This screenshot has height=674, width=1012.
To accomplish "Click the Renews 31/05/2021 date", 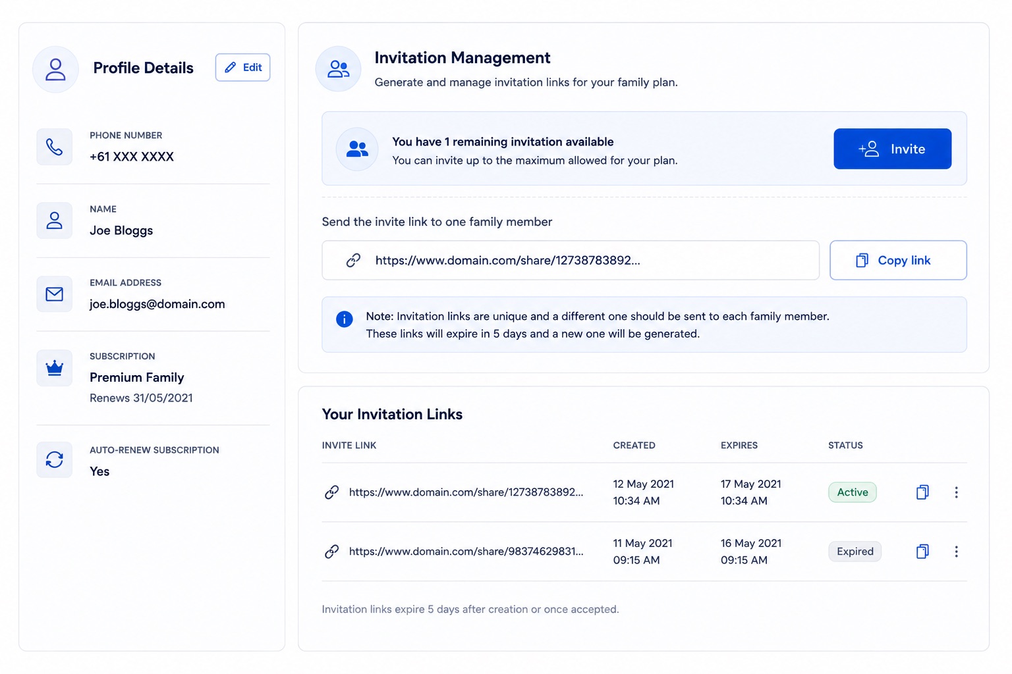I will coord(141,398).
